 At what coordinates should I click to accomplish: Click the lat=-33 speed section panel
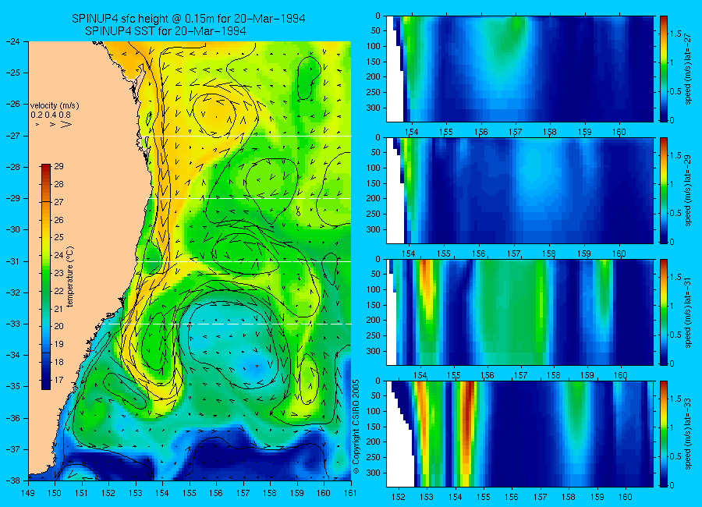pos(519,434)
